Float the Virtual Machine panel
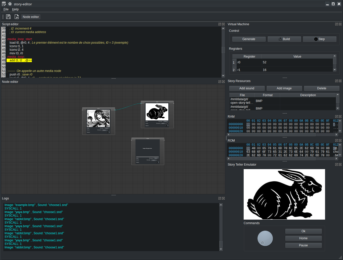This screenshot has height=260, width=343. [x=336, y=24]
